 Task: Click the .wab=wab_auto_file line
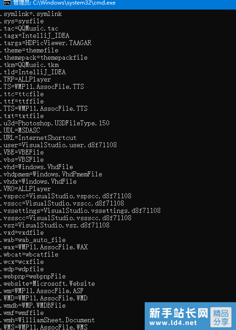(x=33, y=240)
